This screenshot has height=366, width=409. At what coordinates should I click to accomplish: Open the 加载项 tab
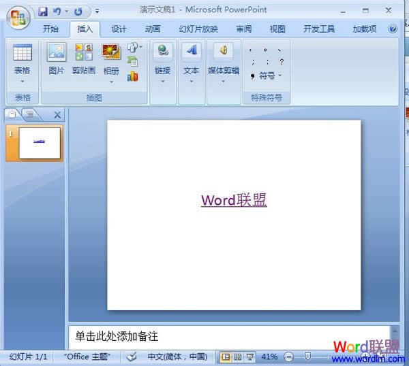point(365,29)
